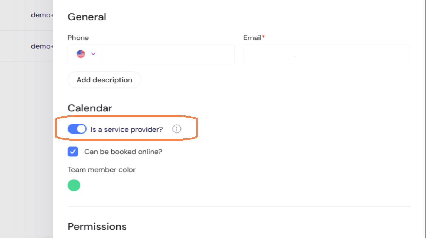Open the phone country code chevron dropdown
This screenshot has width=426, height=239.
[x=93, y=54]
